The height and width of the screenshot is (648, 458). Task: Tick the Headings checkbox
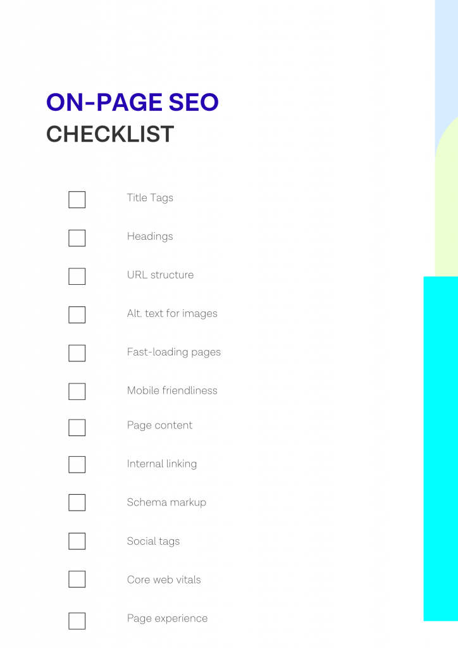pos(77,238)
